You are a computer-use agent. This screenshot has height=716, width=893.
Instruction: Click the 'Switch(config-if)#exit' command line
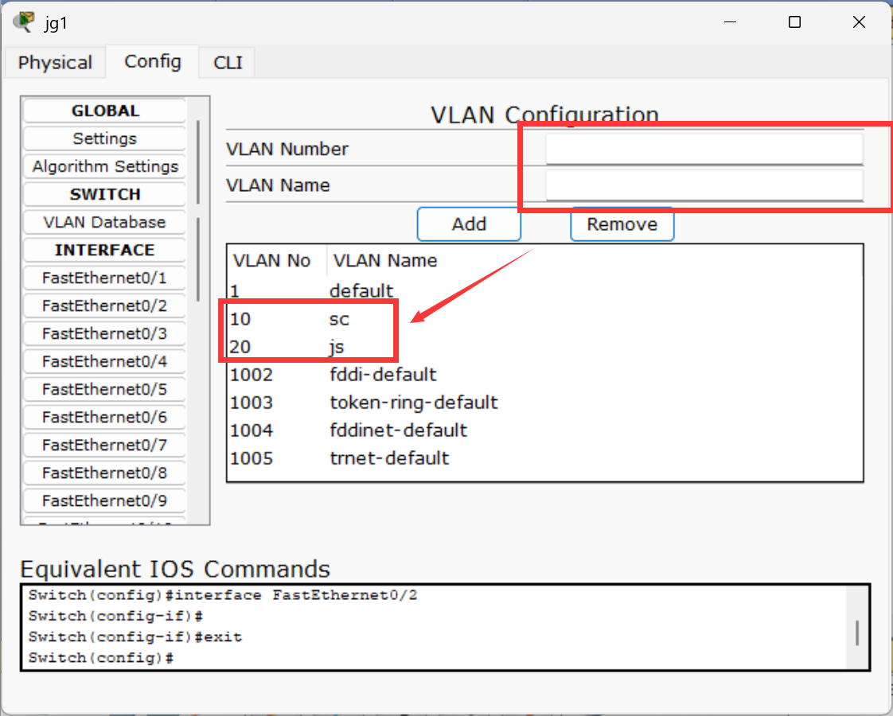click(x=135, y=637)
